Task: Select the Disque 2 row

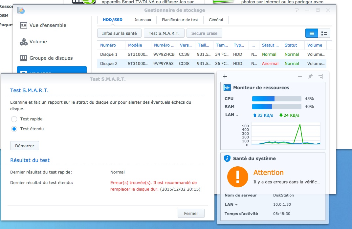Action: point(212,63)
